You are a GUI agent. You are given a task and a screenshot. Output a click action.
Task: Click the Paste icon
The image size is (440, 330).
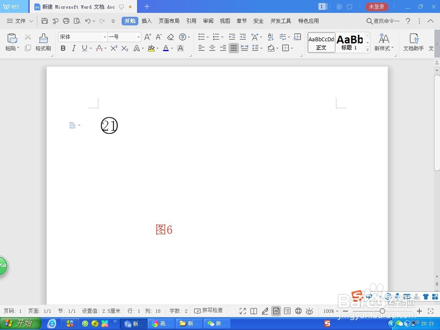click(x=11, y=40)
